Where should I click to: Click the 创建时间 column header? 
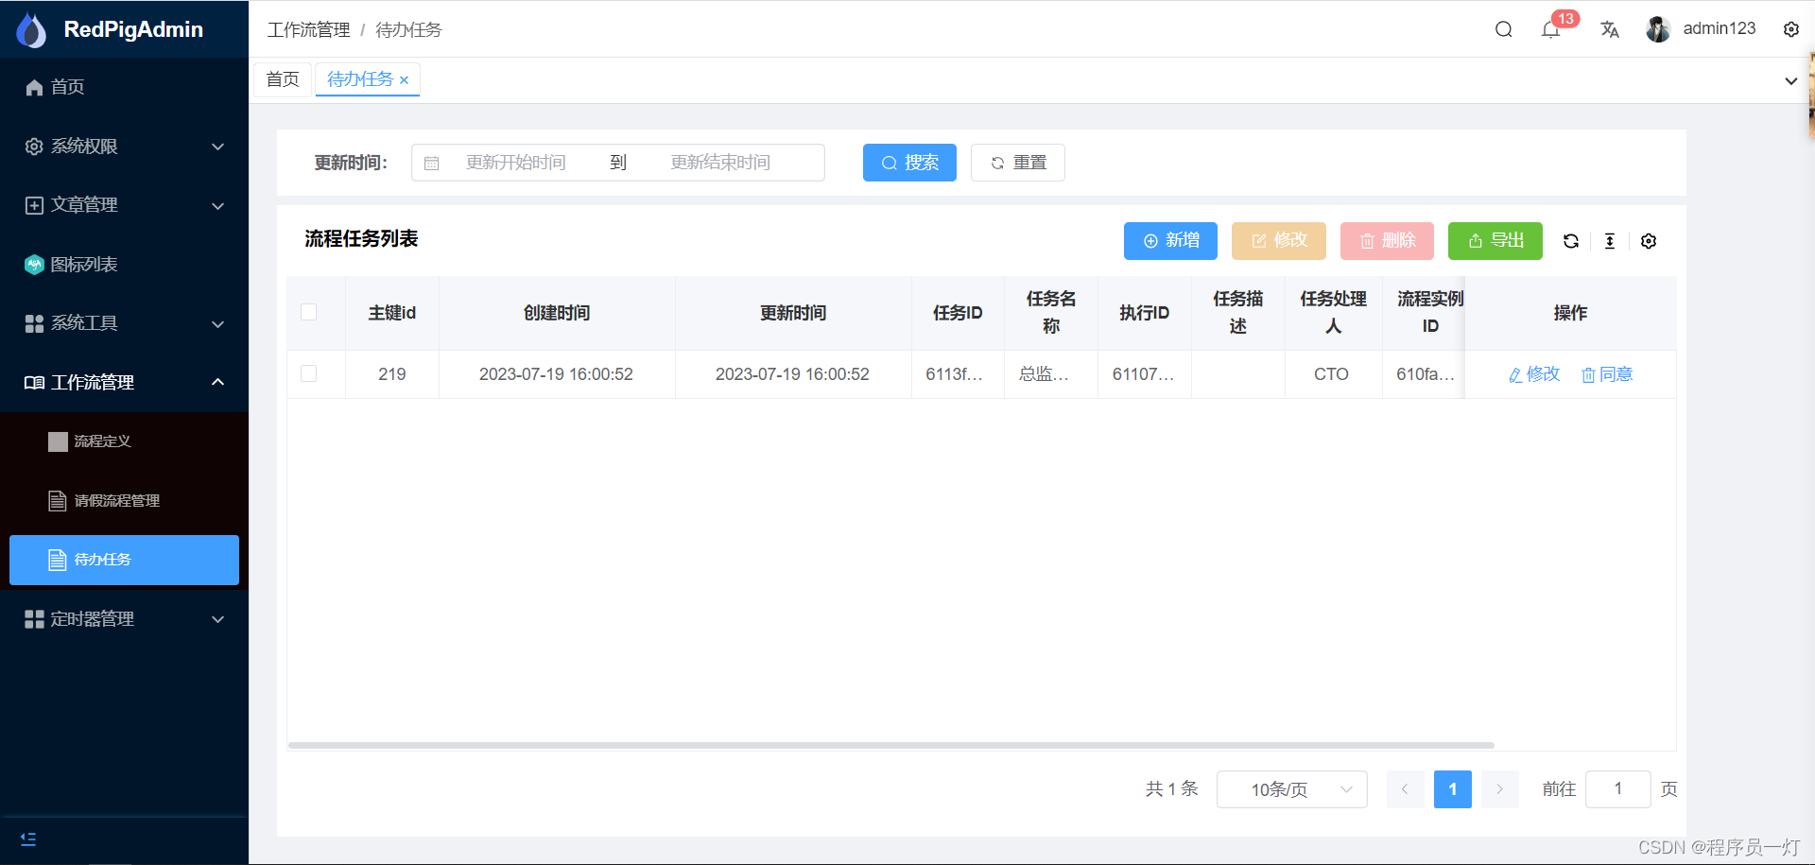(557, 313)
